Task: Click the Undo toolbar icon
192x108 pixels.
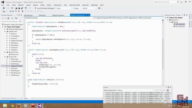Action: [x=25, y=8]
